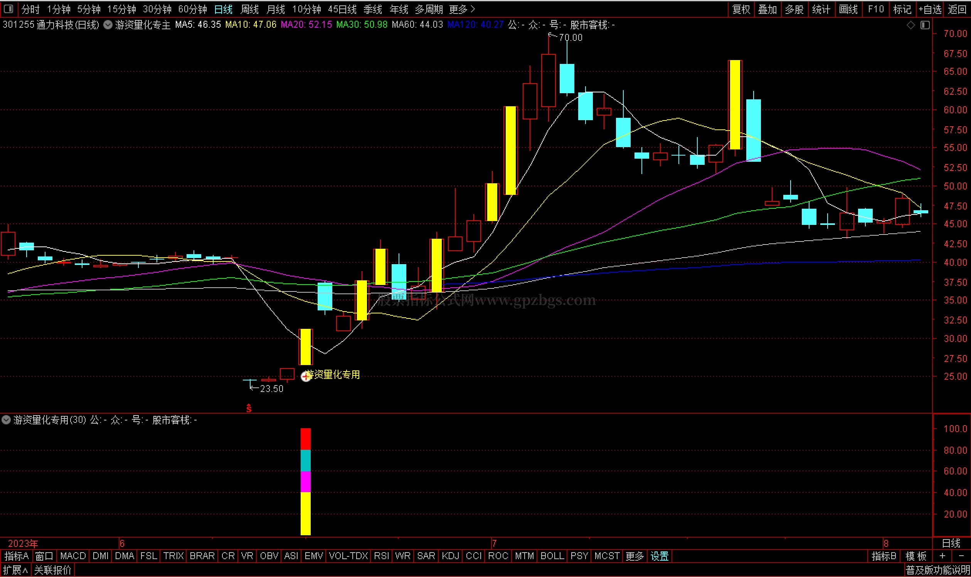Click the 标记 mark button
The width and height of the screenshot is (971, 578).
pyautogui.click(x=902, y=9)
